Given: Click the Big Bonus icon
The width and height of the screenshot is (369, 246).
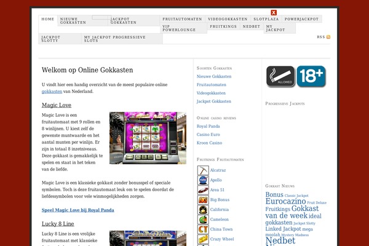Looking at the screenshot, I should click(x=203, y=200).
